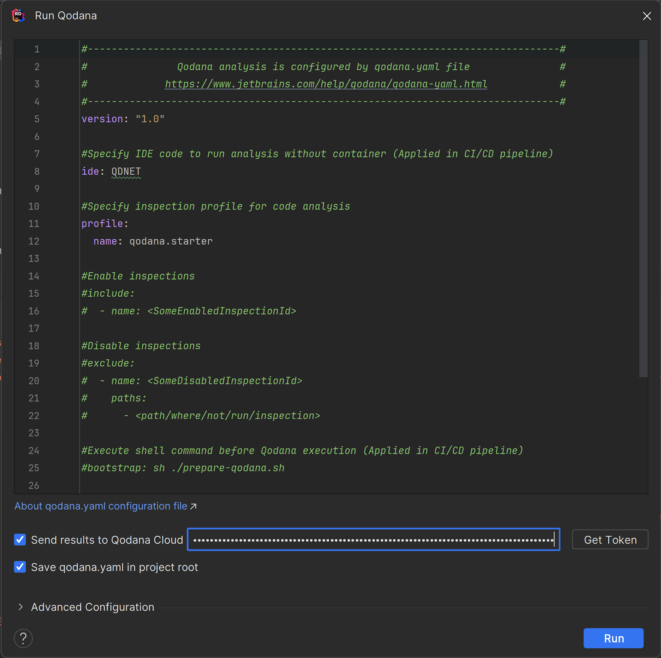Click the #Enable inspections comment
The height and width of the screenshot is (658, 661).
pos(138,276)
